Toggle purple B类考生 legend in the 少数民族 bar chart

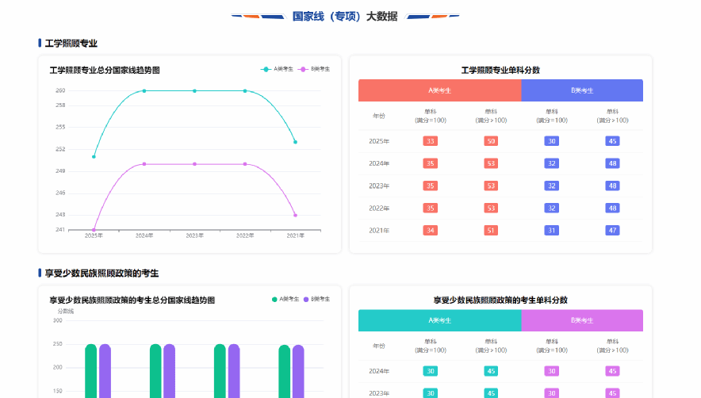click(315, 300)
